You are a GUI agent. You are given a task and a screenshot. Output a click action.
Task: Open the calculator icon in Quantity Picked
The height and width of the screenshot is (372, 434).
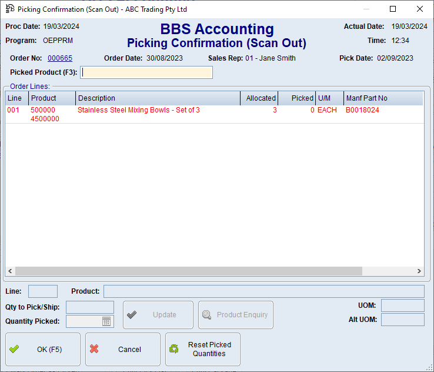106,321
